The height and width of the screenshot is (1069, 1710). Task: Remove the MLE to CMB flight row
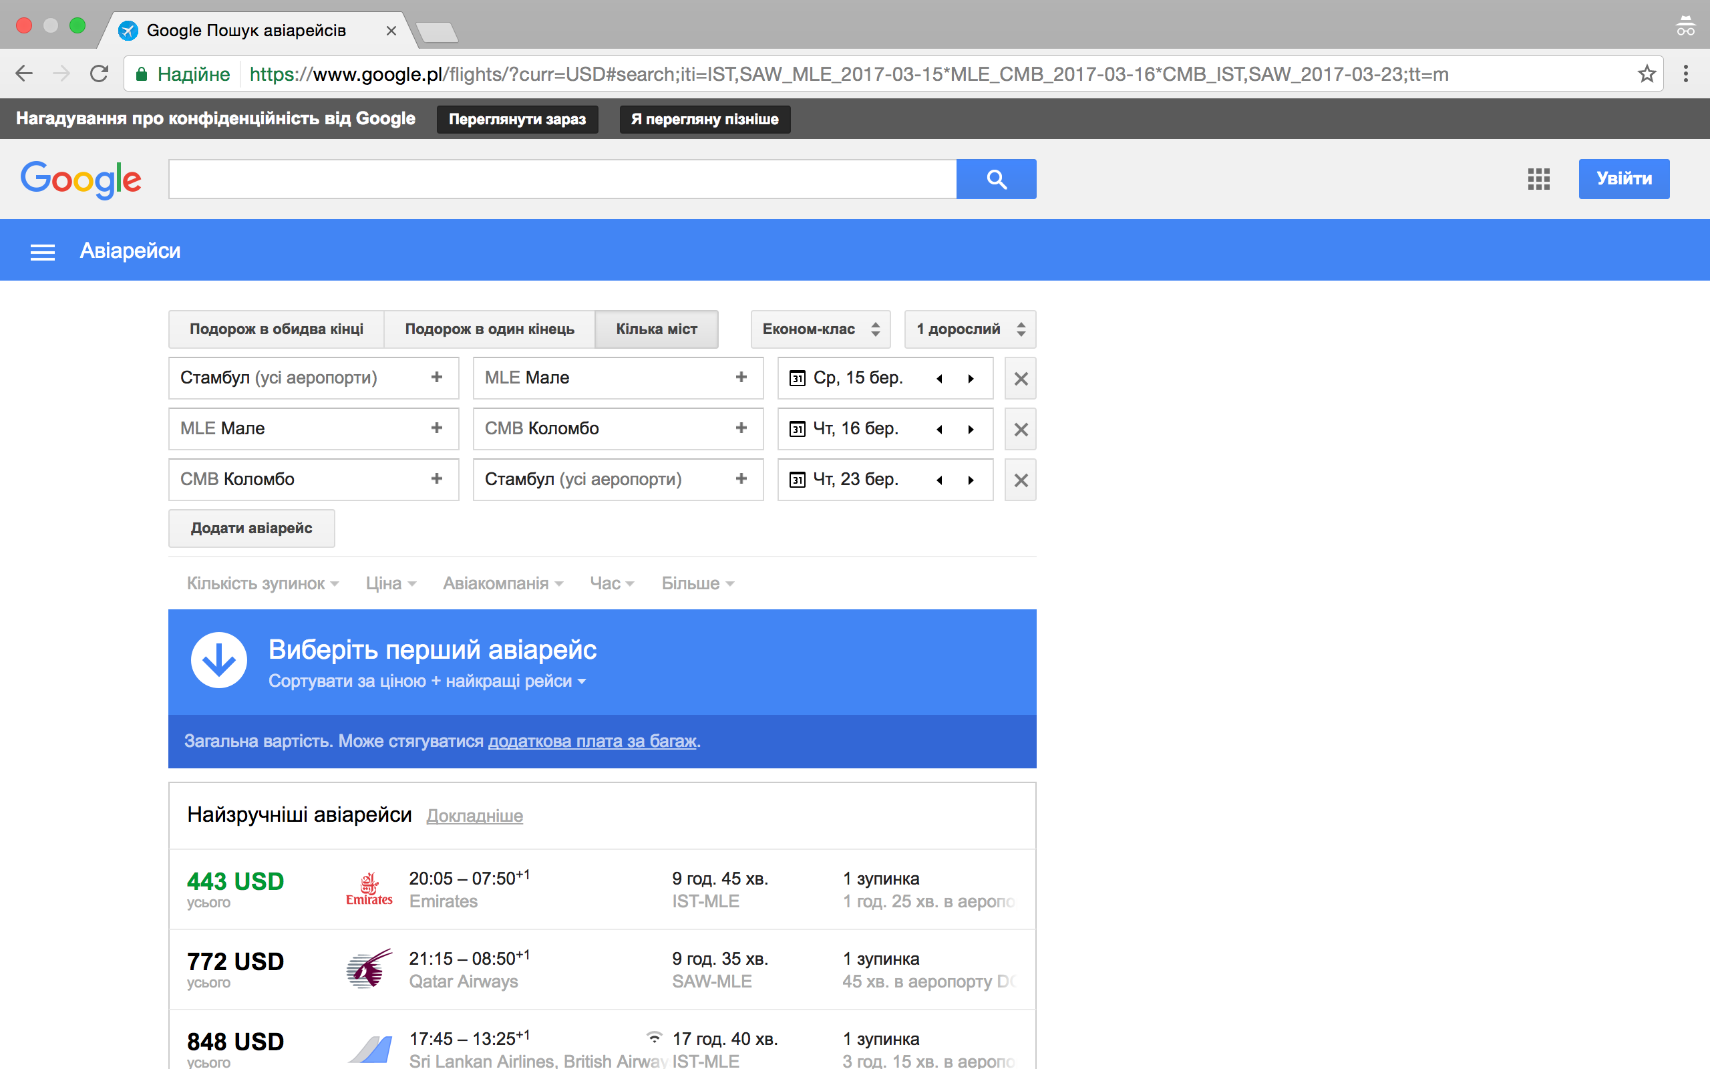coord(1021,429)
